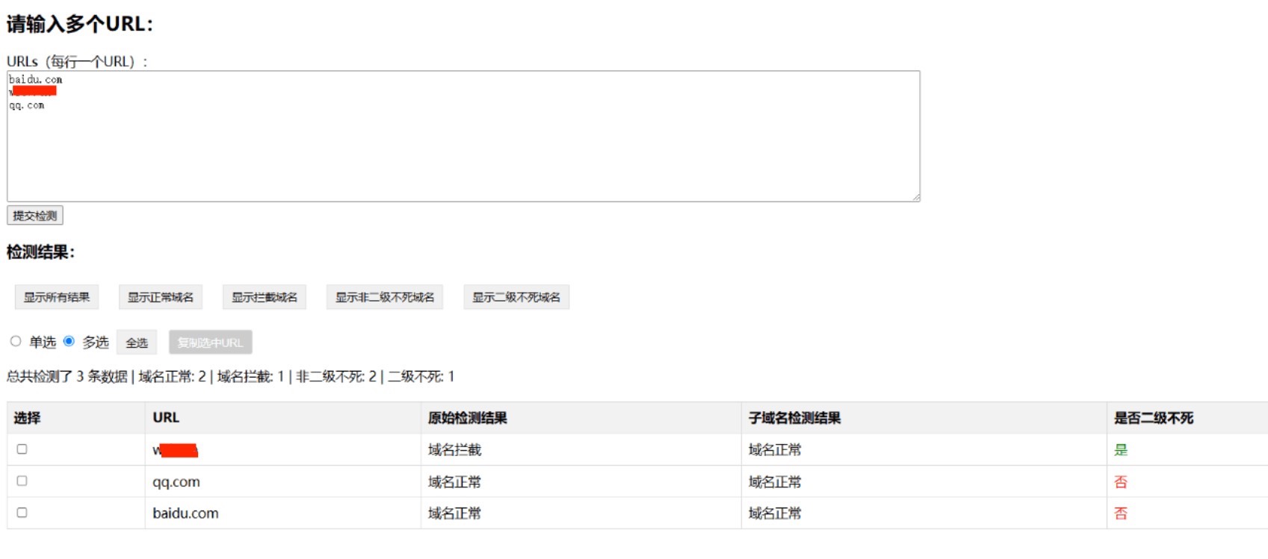Click the textarea resize handle corner

coord(916,197)
